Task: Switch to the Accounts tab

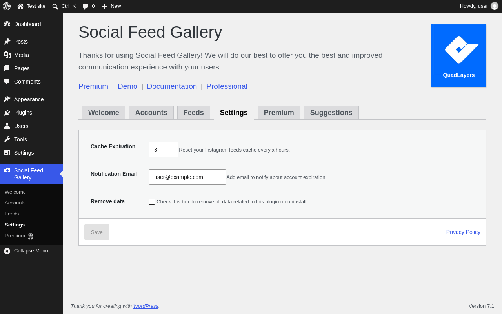Action: [x=151, y=113]
